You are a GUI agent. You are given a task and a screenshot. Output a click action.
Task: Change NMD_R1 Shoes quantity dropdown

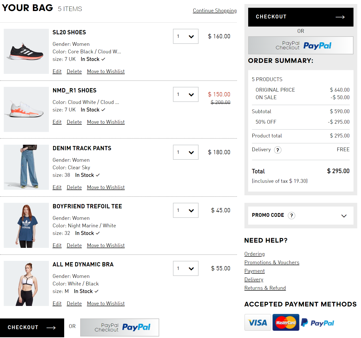point(186,94)
